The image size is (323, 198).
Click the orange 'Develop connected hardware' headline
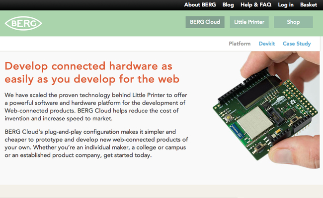pyautogui.click(x=92, y=73)
